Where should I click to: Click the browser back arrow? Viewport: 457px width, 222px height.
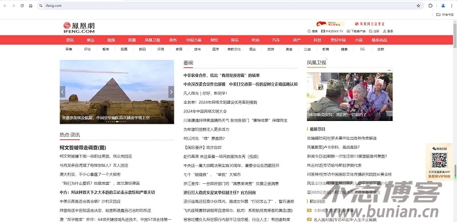(x=5, y=6)
